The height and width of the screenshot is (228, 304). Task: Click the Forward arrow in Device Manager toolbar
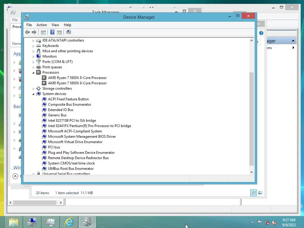tap(34, 32)
